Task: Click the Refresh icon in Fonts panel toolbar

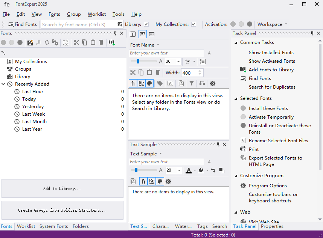Action: (x=47, y=42)
